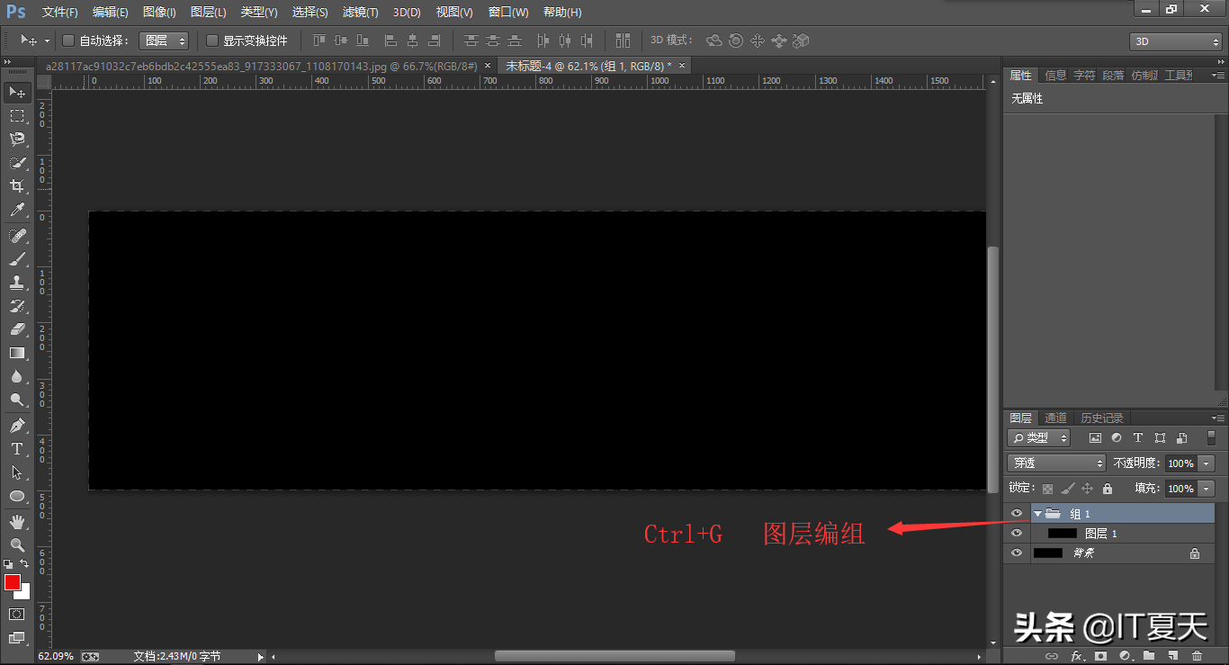Switch to the 通道 tab
1229x665 pixels.
pyautogui.click(x=1055, y=418)
